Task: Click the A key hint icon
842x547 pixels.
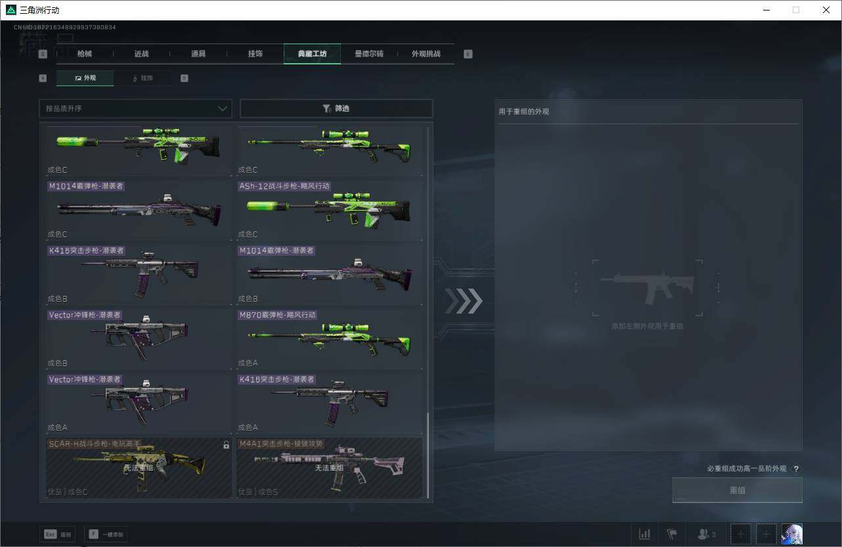Action: 43,78
